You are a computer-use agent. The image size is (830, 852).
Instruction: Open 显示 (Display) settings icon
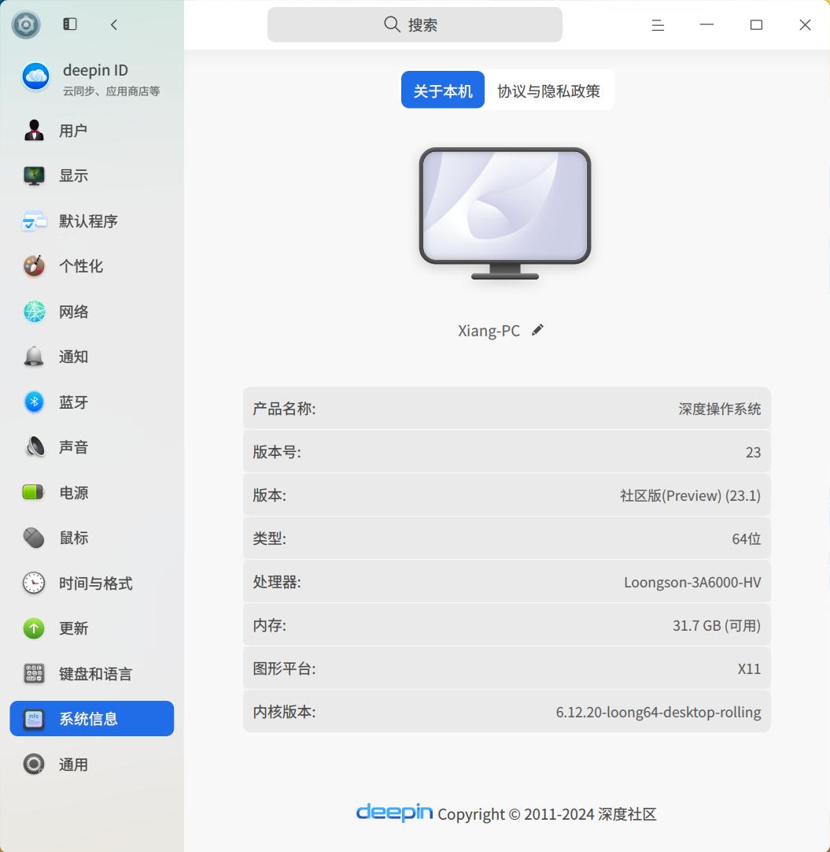coord(34,176)
